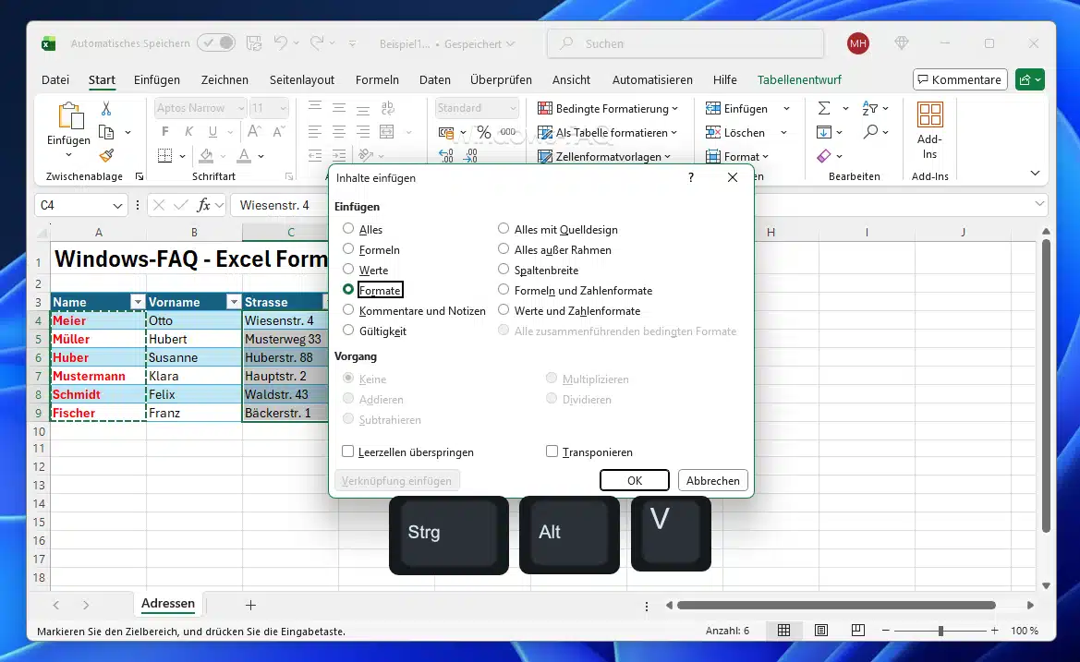Click the Format Painter brush icon
The image size is (1080, 662).
click(x=106, y=156)
